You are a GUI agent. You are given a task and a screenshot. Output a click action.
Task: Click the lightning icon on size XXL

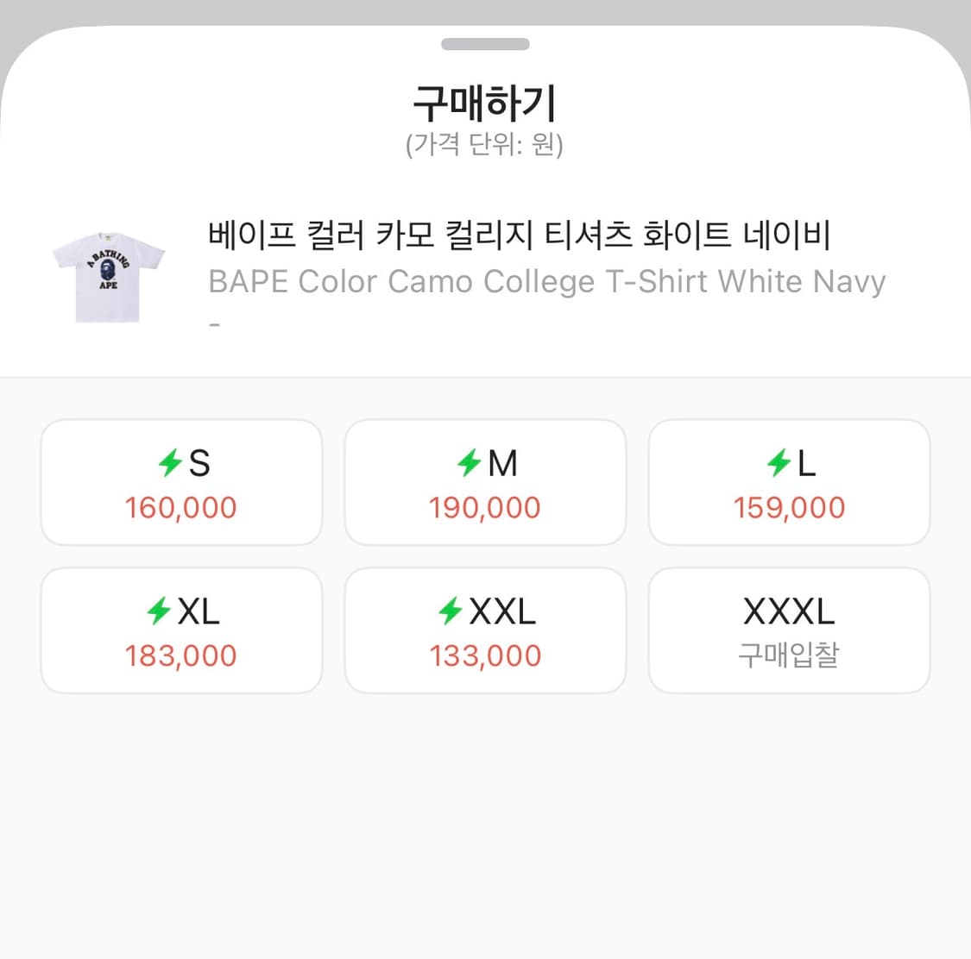(x=450, y=611)
